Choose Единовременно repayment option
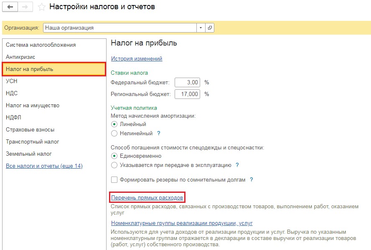This screenshot has height=250, width=371. (114, 156)
